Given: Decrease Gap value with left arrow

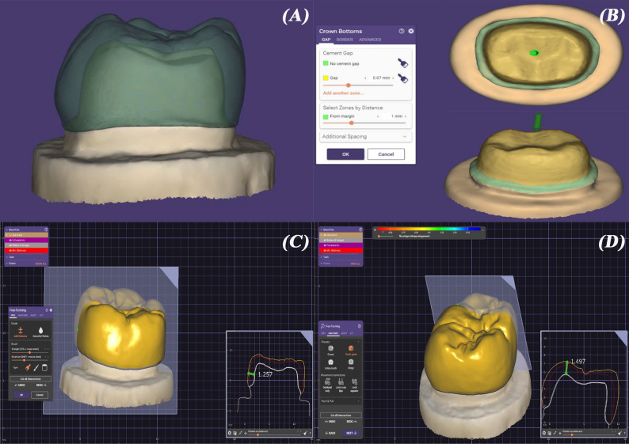Looking at the screenshot, I should [x=365, y=78].
